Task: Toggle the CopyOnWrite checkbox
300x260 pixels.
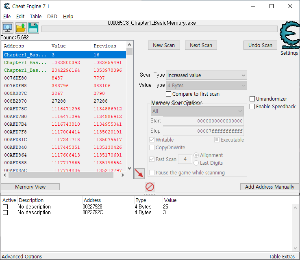Action: [x=152, y=148]
